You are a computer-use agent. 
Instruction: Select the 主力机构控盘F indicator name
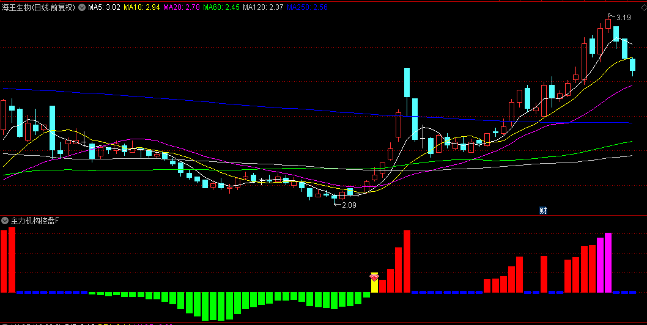coord(35,221)
